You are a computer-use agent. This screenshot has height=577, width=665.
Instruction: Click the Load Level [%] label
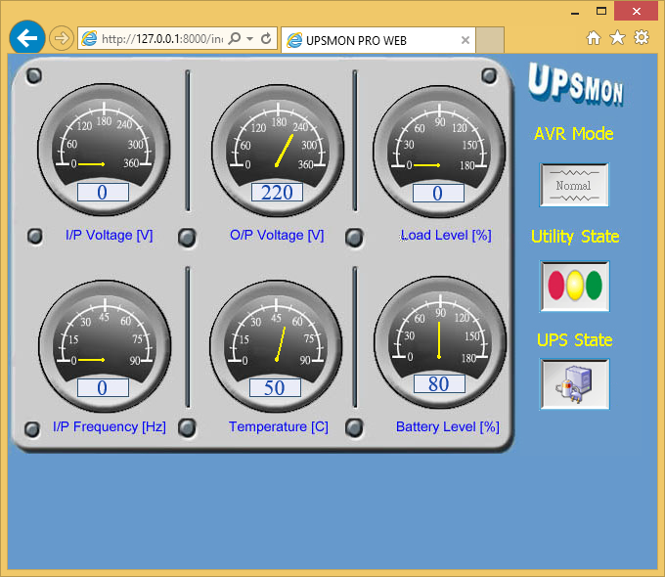(446, 235)
